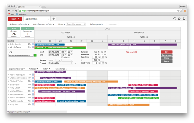Open the History section
This screenshot has height=123, width=194.
tap(46, 69)
